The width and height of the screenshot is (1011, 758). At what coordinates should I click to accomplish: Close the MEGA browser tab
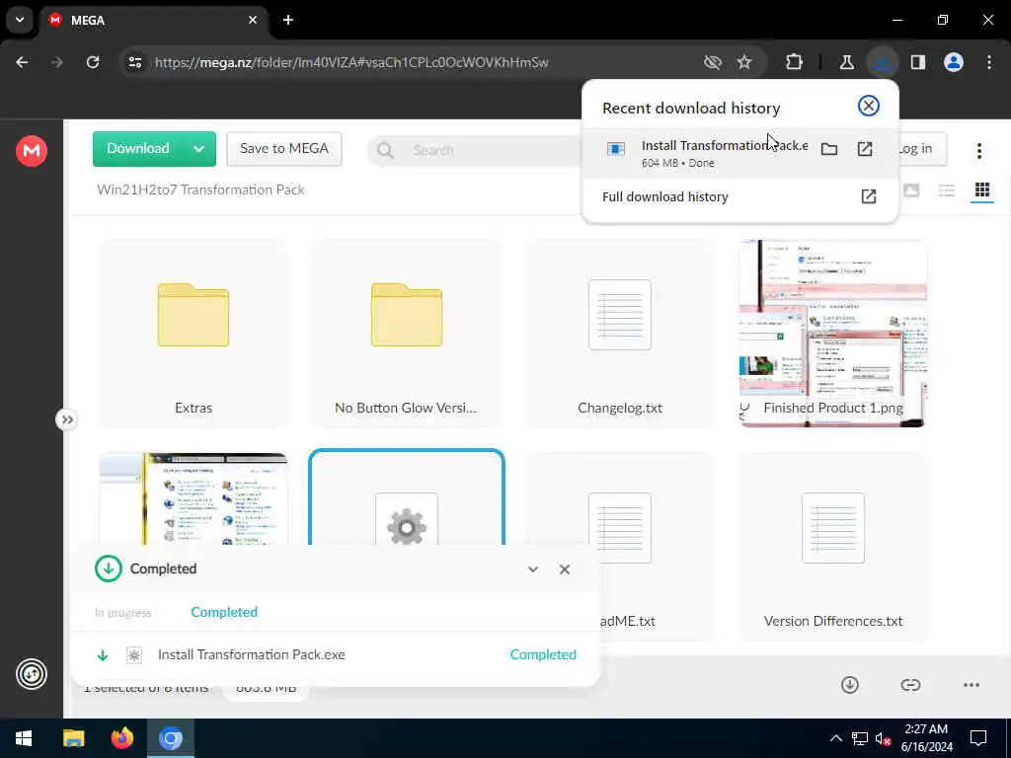(x=253, y=20)
